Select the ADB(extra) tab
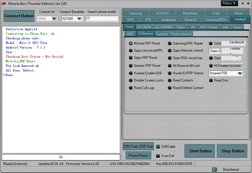Screen dimensions: 252x173 coord(145,34)
